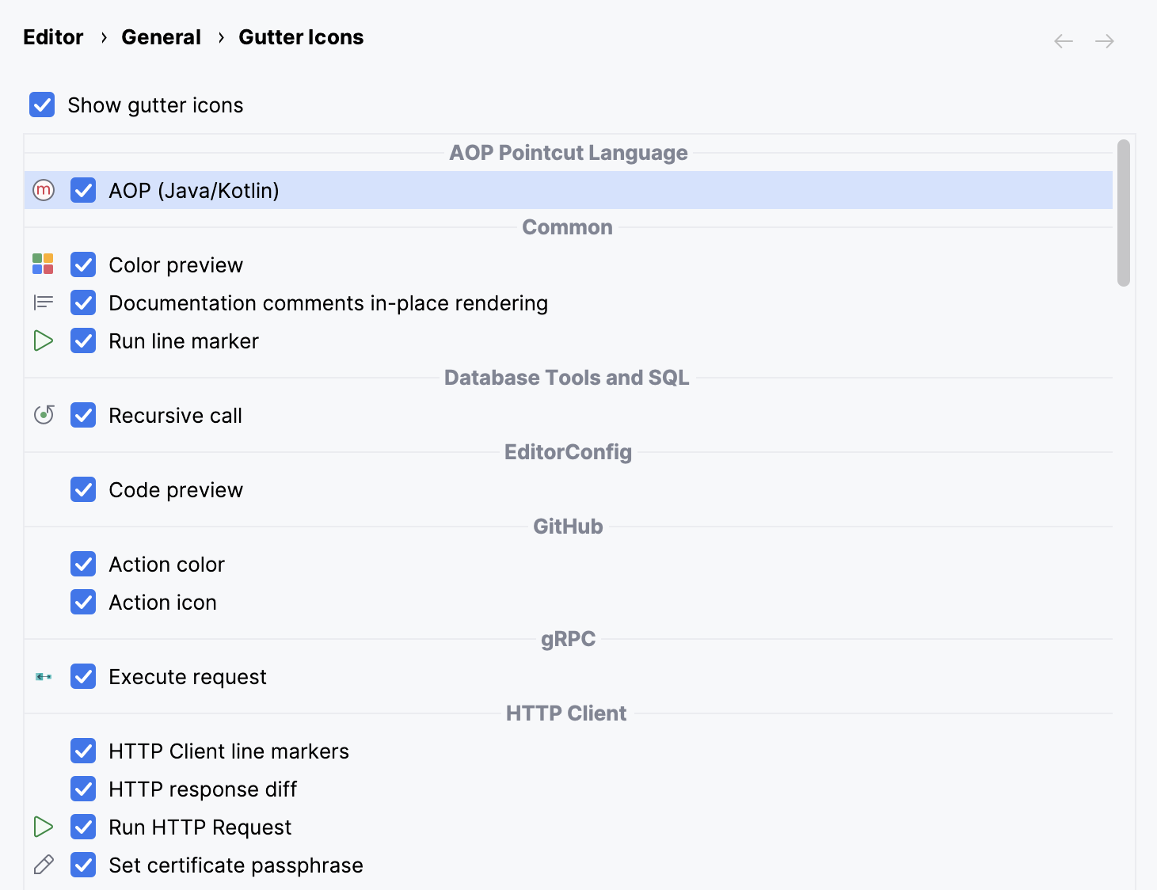Viewport: 1157px width, 890px height.
Task: Click the gRPC Execute request icon
Action: (44, 676)
